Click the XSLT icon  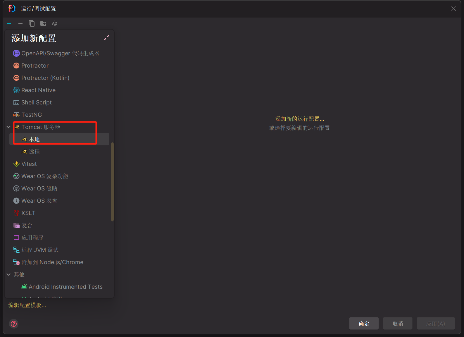[16, 213]
